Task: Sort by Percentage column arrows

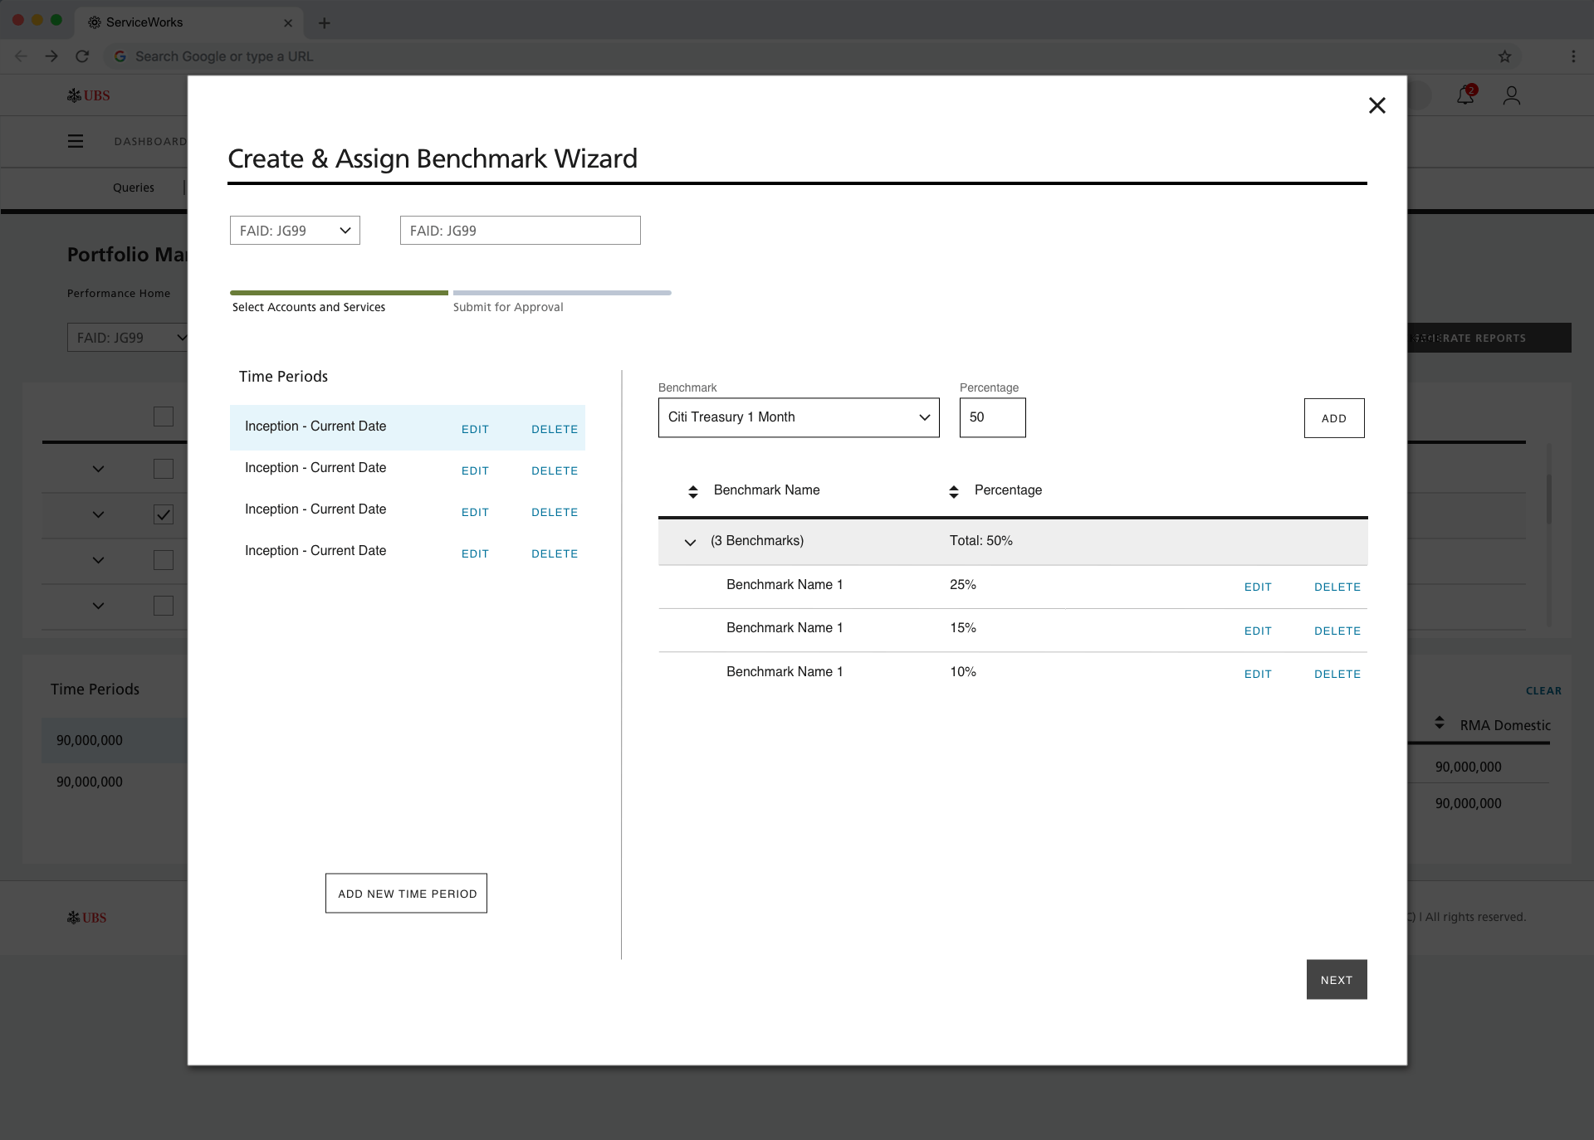Action: click(x=954, y=491)
